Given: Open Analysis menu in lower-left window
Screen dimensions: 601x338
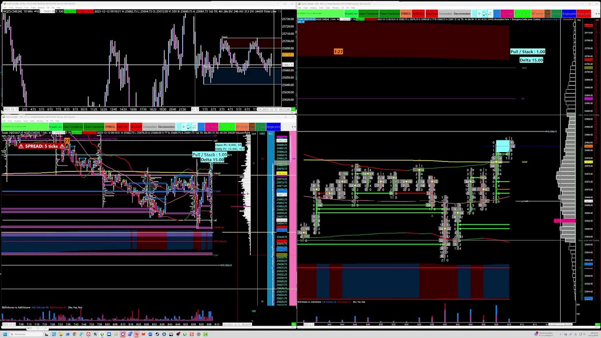Looking at the screenshot, I should [17, 121].
